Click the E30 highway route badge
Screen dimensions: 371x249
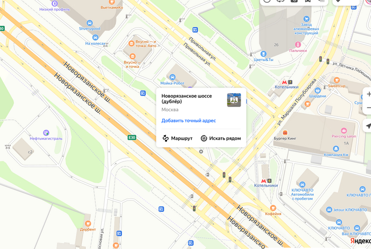click(132, 137)
